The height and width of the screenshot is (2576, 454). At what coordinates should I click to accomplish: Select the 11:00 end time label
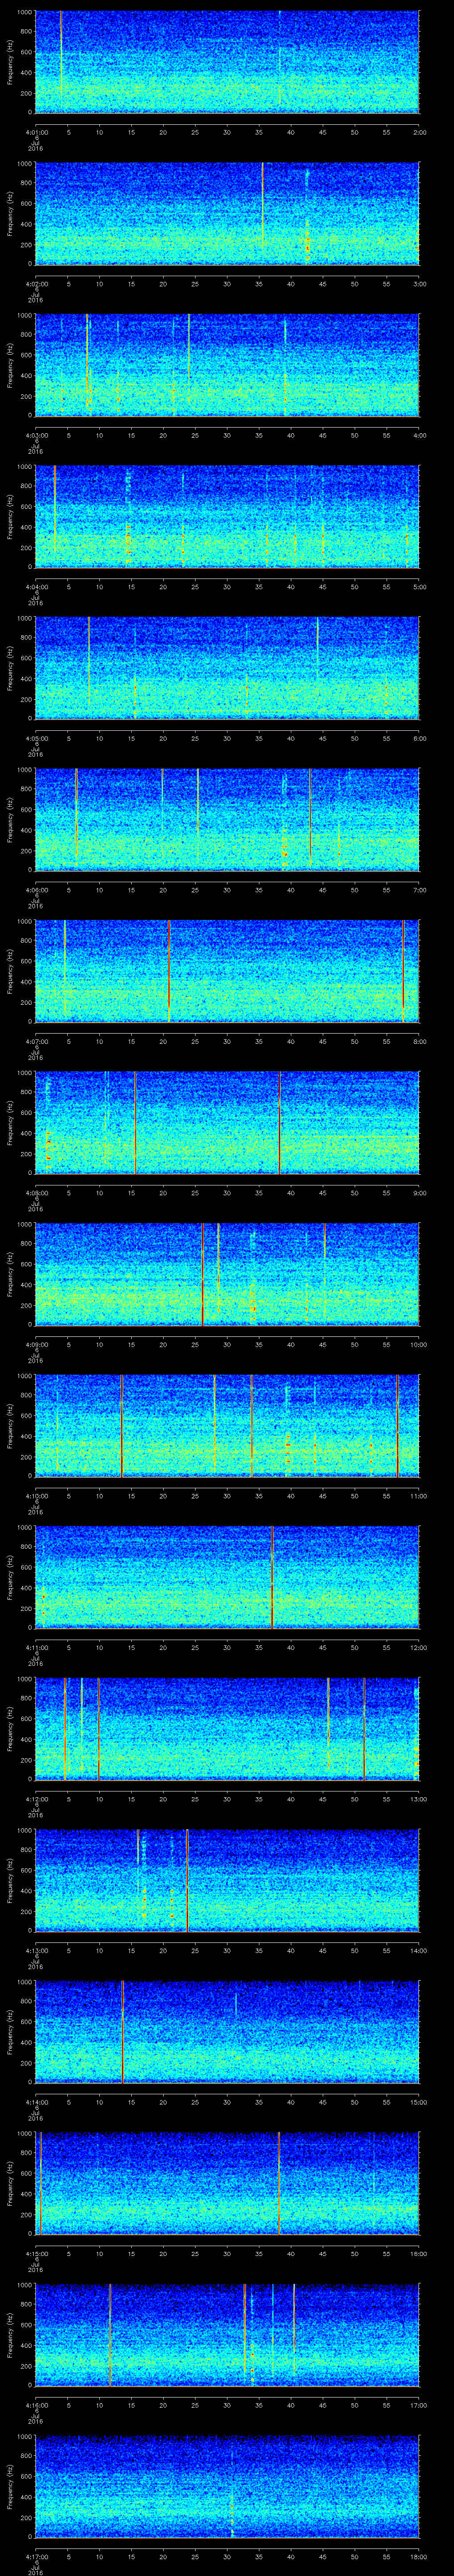[x=418, y=1496]
